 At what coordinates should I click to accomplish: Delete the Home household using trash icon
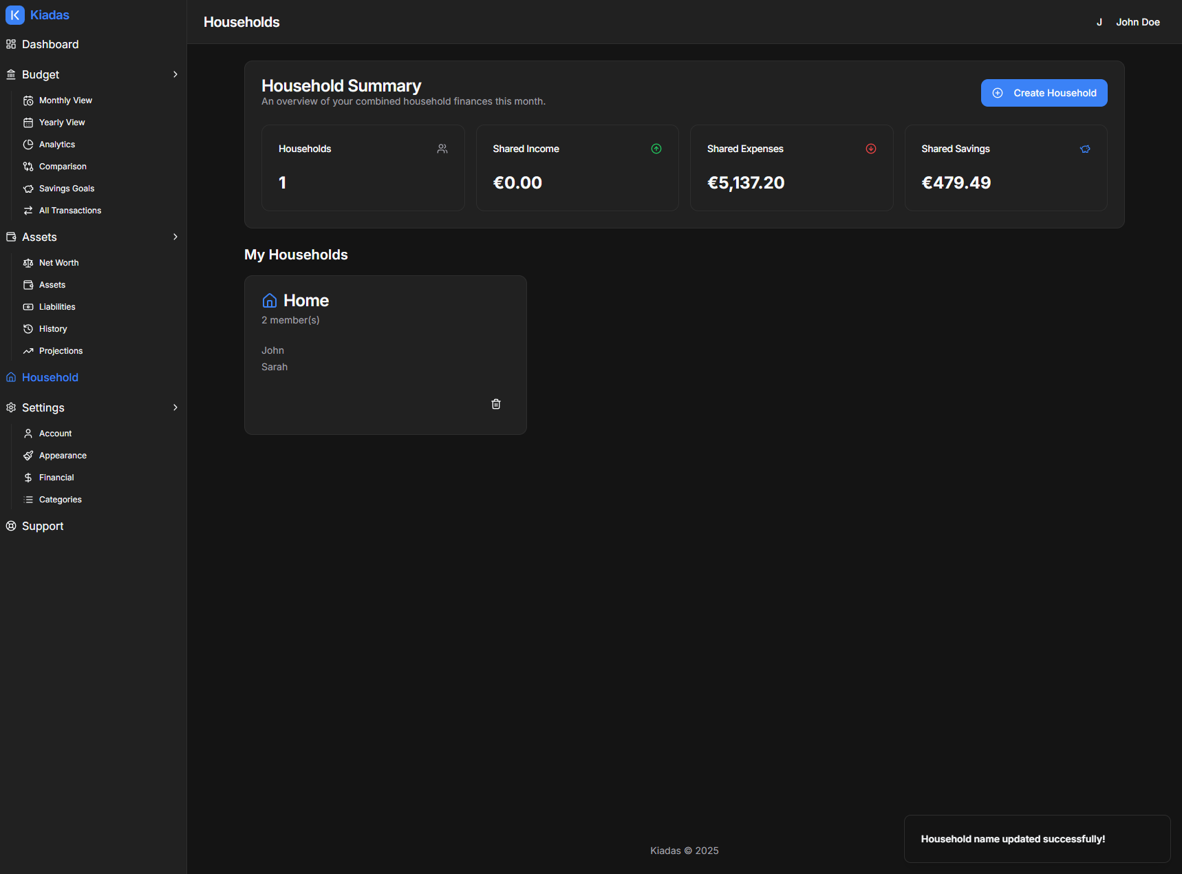tap(496, 404)
